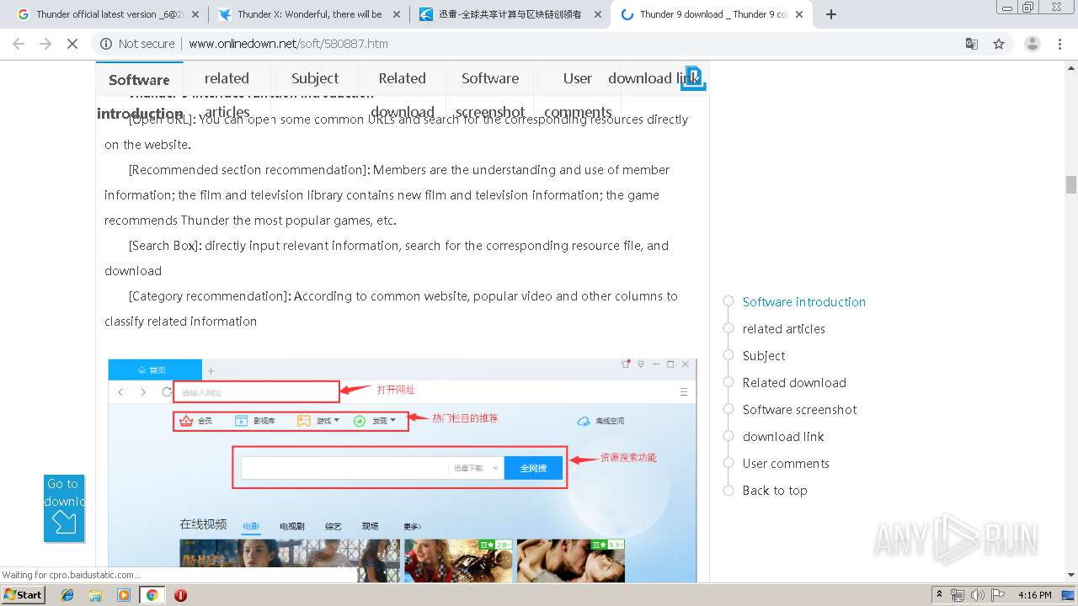This screenshot has height=606, width=1078.
Task: Open the network tray icon
Action: click(958, 595)
